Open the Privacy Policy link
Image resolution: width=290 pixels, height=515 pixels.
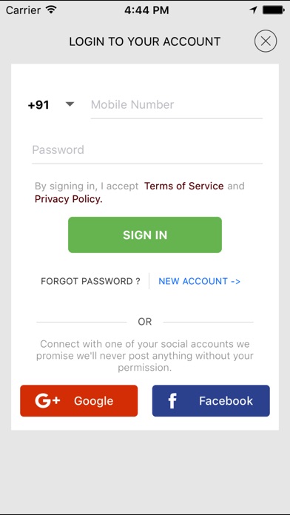point(69,199)
